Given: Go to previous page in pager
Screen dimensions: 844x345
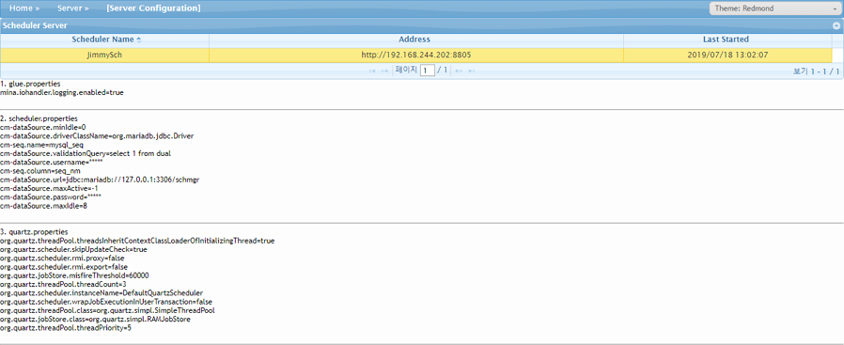Looking at the screenshot, I should tap(384, 71).
